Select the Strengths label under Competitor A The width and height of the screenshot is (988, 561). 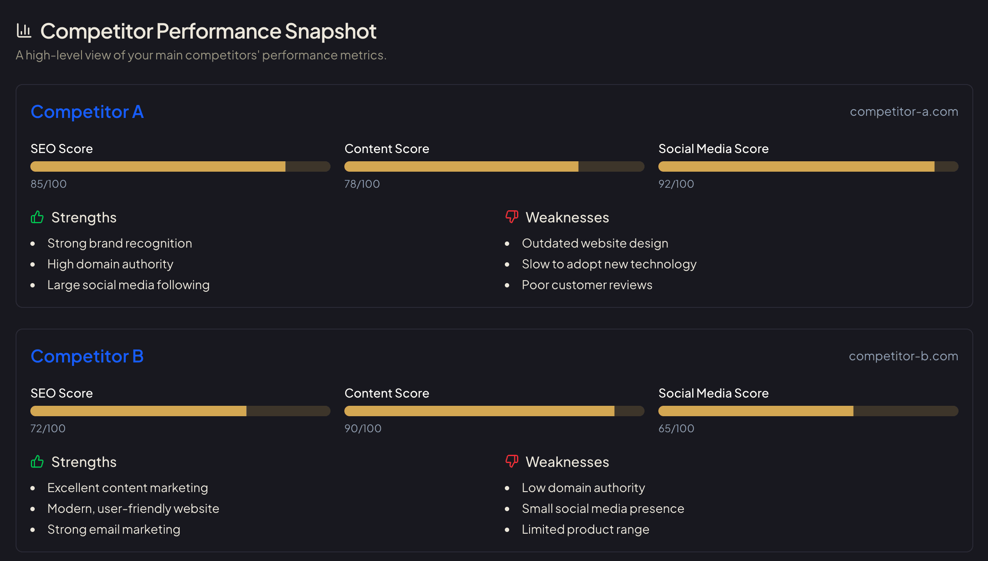[84, 217]
